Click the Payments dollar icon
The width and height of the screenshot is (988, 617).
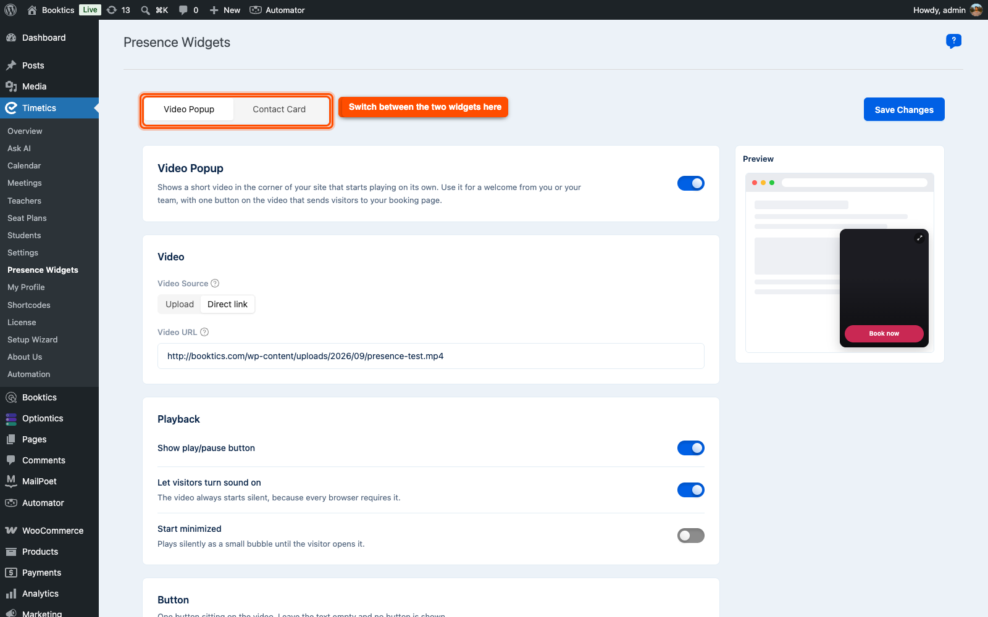[x=11, y=573]
